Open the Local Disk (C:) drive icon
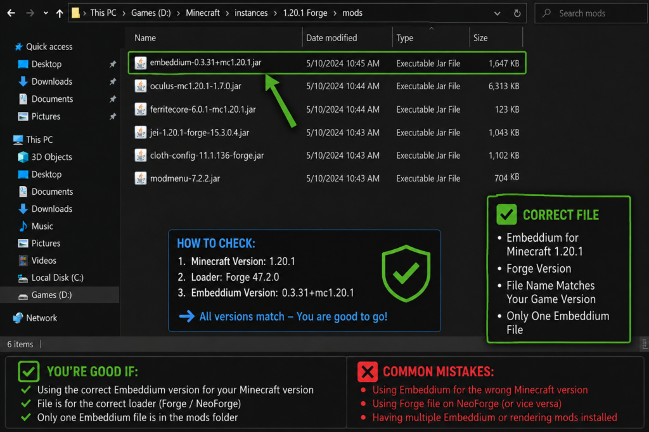Screen dimensions: 649x432 pos(23,278)
